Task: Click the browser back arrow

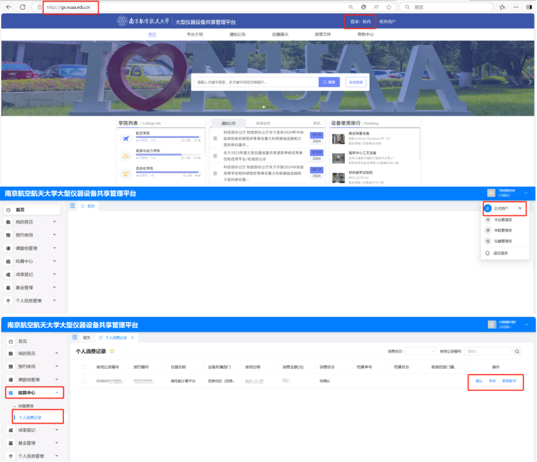Action: [8, 7]
